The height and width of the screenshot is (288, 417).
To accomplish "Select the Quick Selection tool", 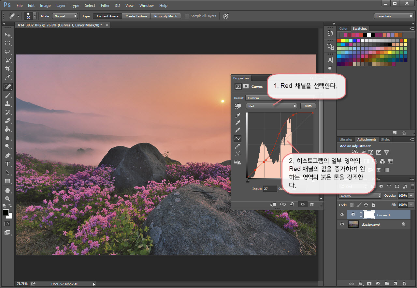I will tap(7, 60).
